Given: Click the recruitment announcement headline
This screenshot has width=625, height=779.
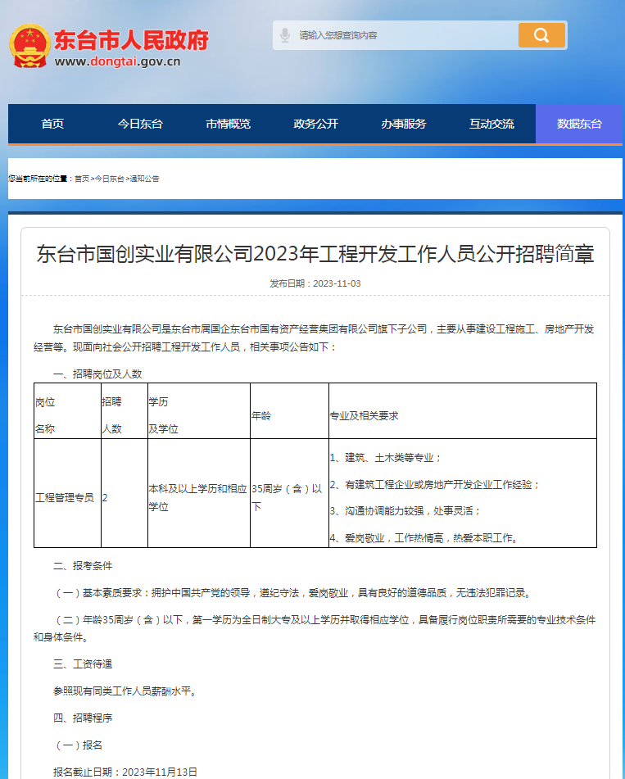Looking at the screenshot, I should click(x=315, y=254).
